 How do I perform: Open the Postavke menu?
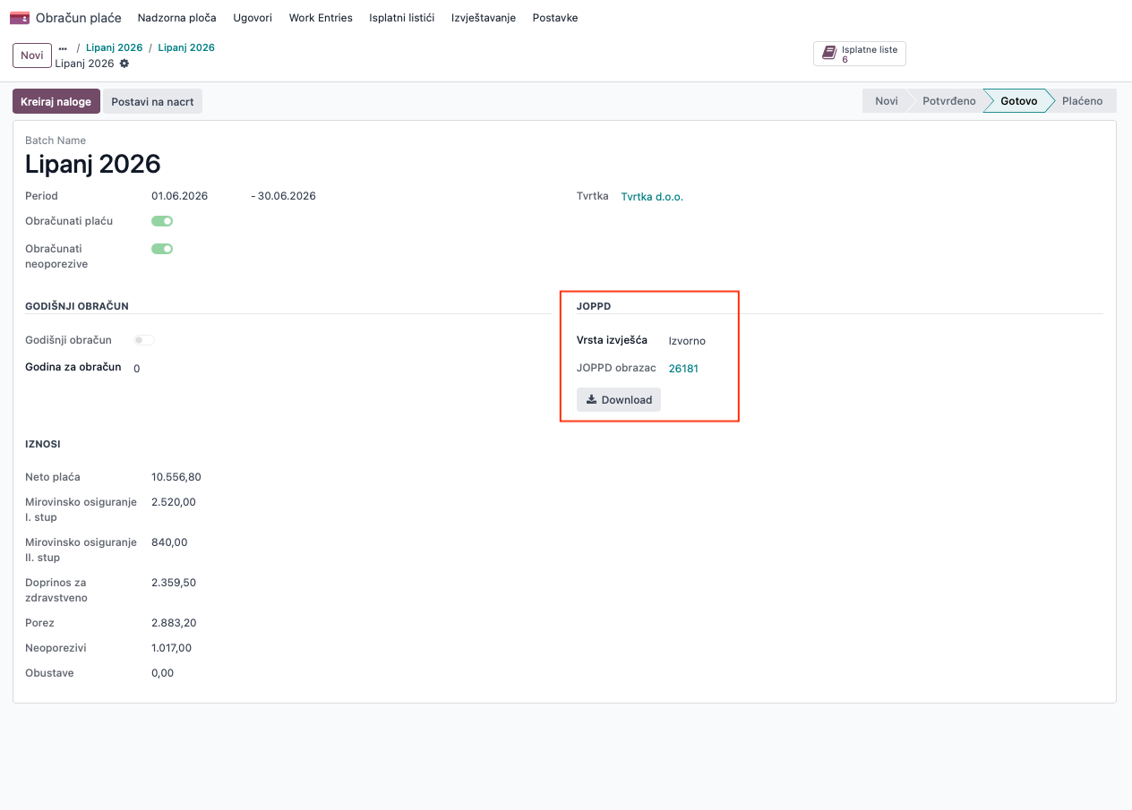(x=555, y=18)
